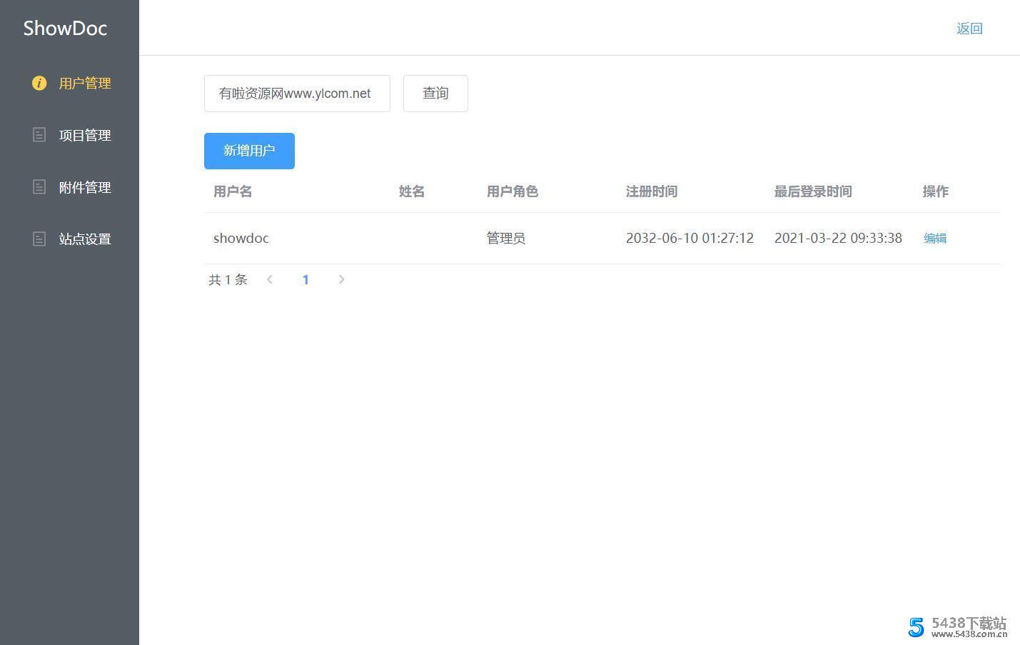Focus the username search input field
This screenshot has width=1020, height=645.
pos(297,94)
